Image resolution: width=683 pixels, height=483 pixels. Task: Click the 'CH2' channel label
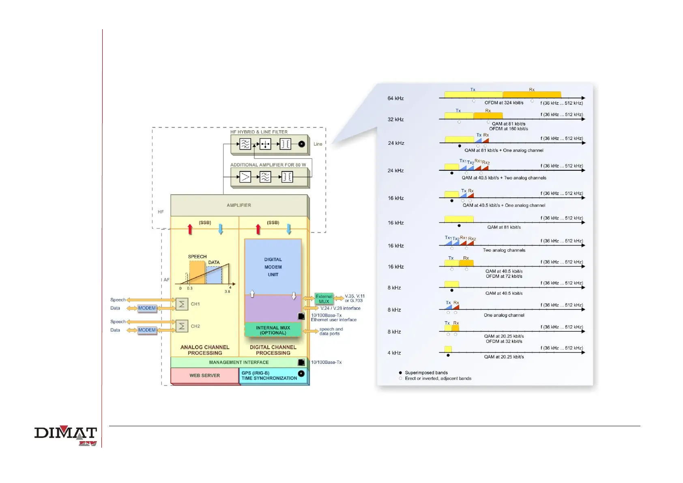(x=195, y=326)
